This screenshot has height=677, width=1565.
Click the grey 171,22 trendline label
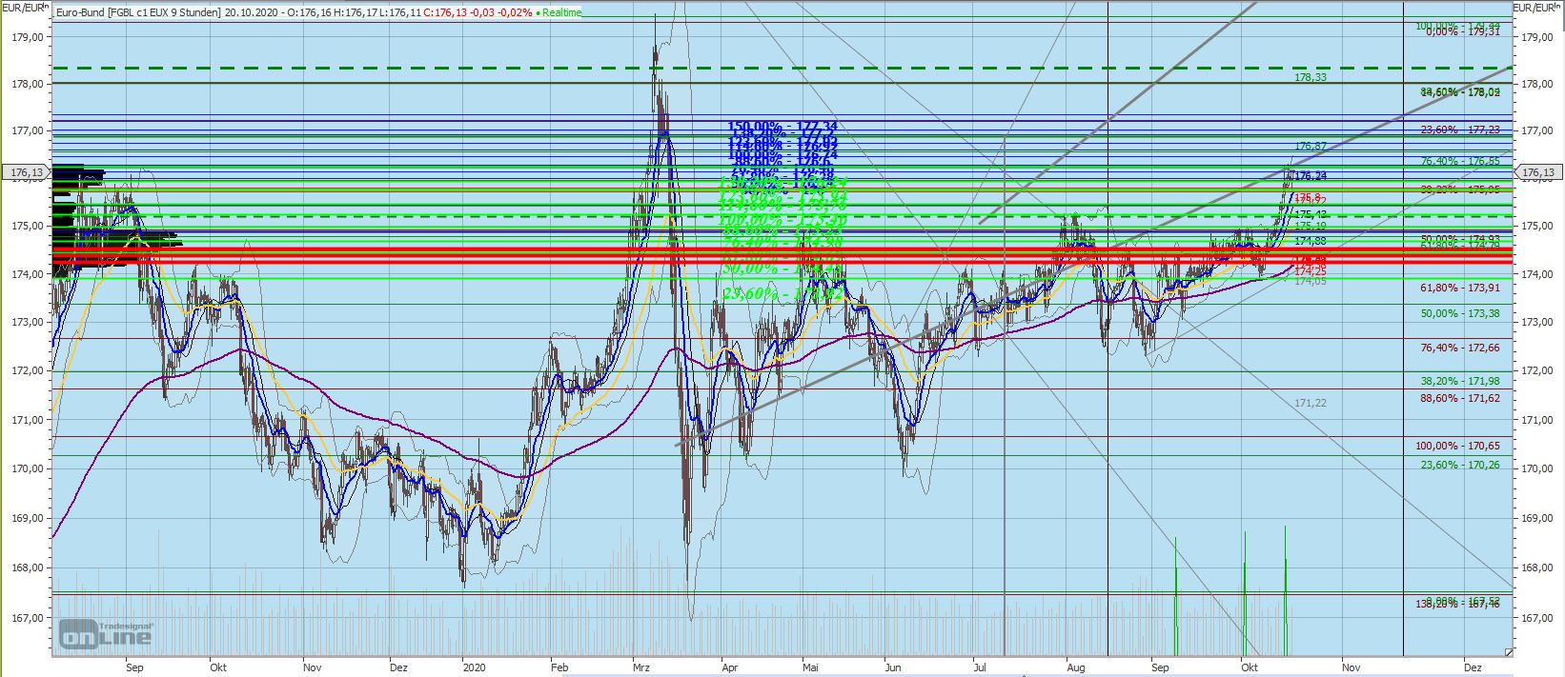(x=1311, y=404)
